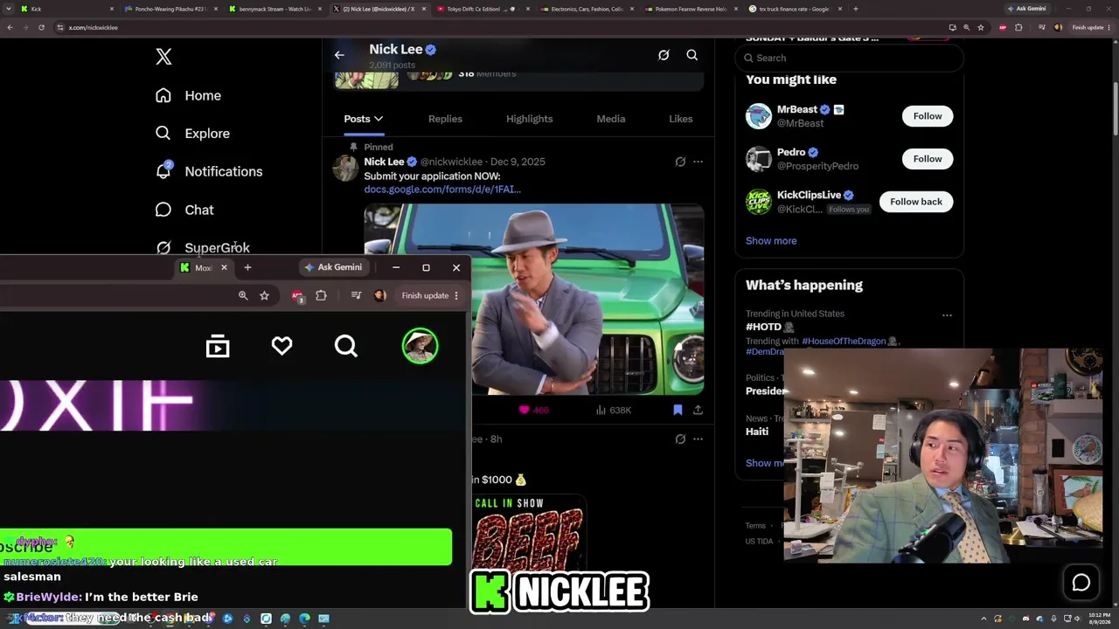Click the heart icon in the Kick header
The image size is (1119, 629).
pyautogui.click(x=281, y=347)
